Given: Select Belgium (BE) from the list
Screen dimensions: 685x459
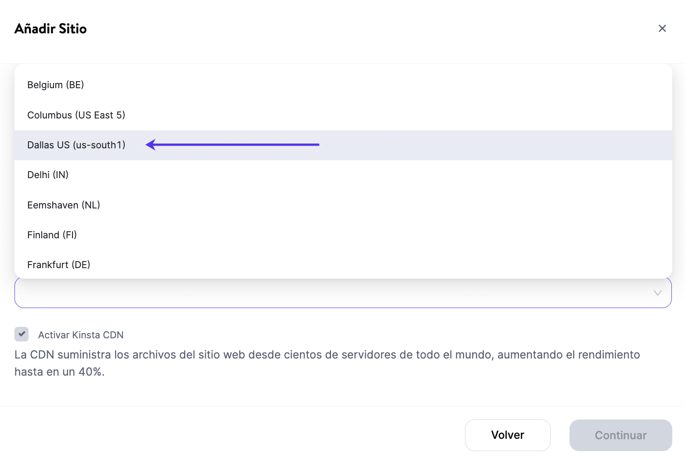Looking at the screenshot, I should tap(56, 85).
